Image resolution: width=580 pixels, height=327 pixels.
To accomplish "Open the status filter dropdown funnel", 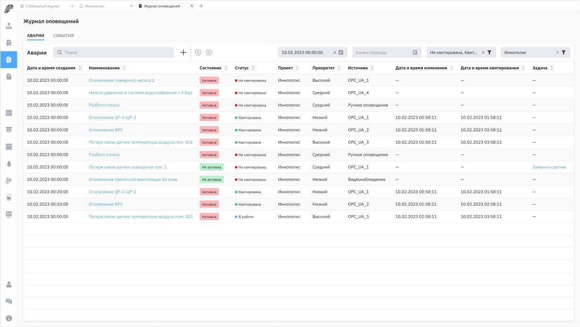I will [x=489, y=52].
